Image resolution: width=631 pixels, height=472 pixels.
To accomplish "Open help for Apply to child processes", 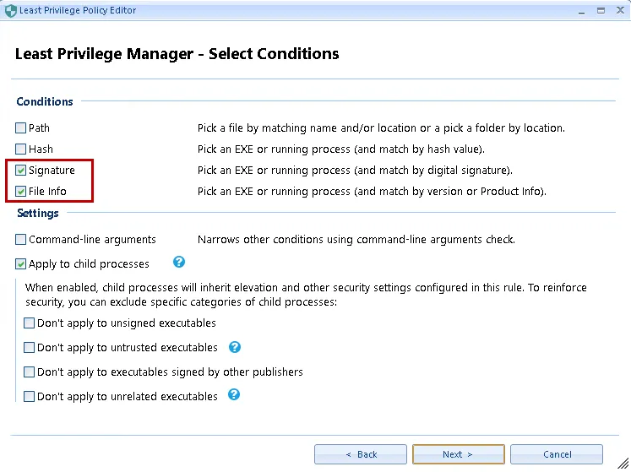I will 179,263.
